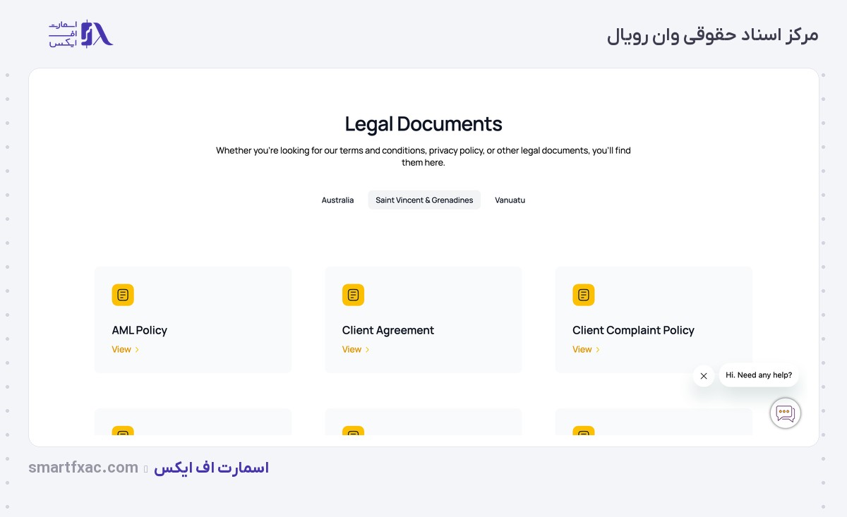Image resolution: width=847 pixels, height=517 pixels.
Task: Click the terms and conditions description paragraph
Action: tap(423, 157)
